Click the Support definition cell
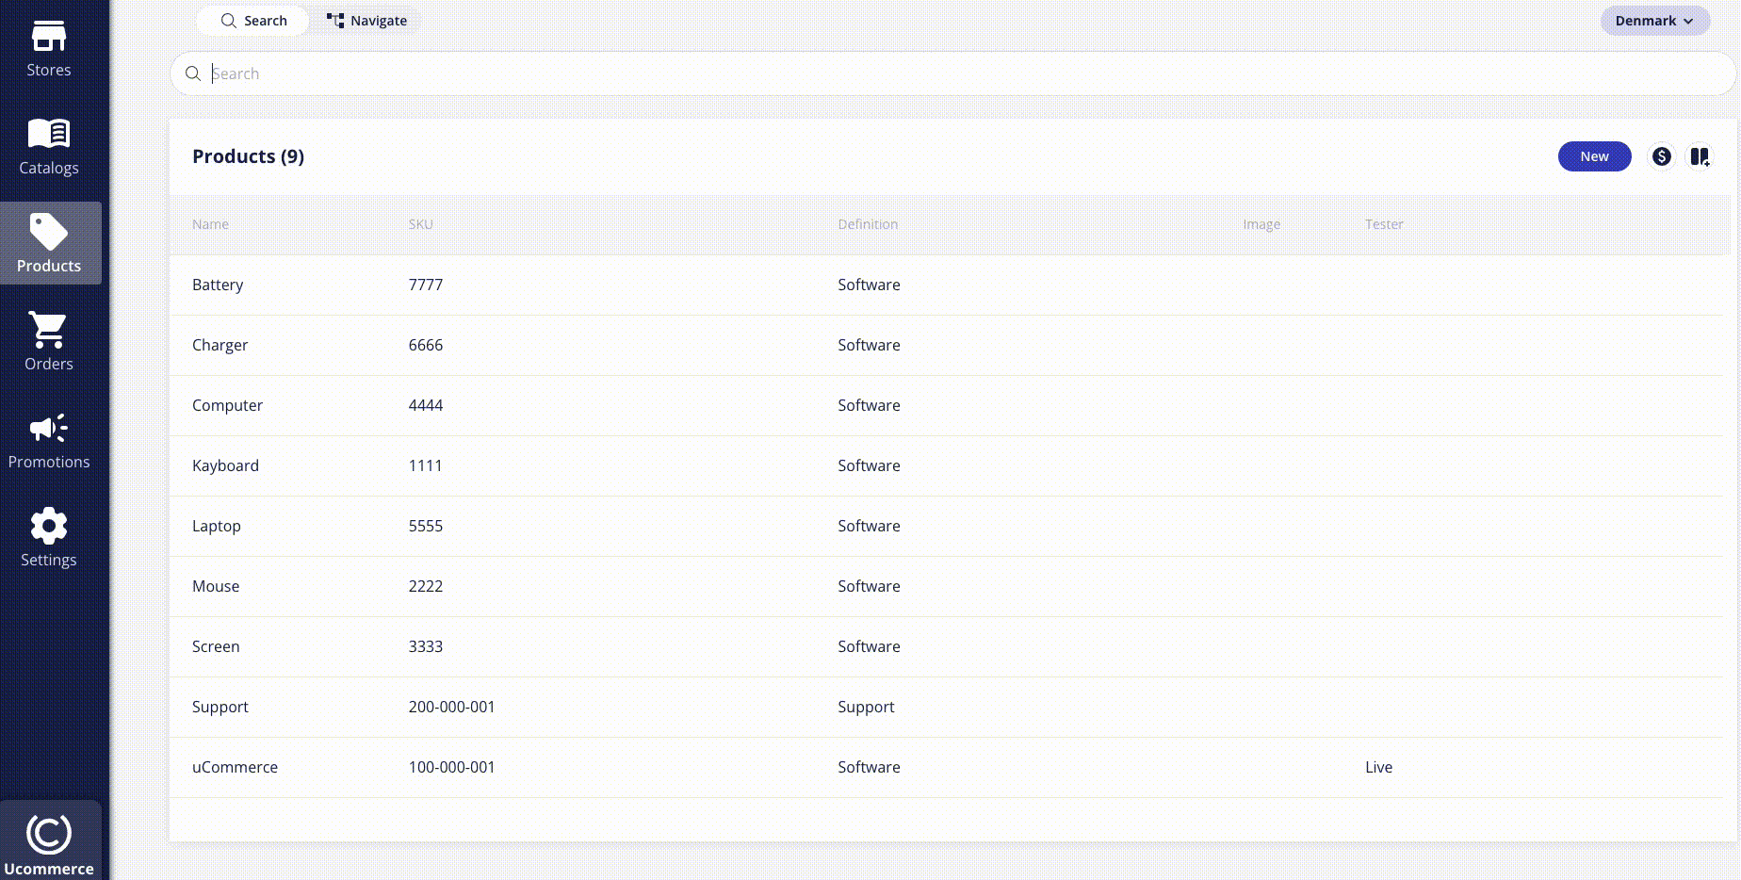This screenshot has width=1741, height=880. tap(866, 707)
